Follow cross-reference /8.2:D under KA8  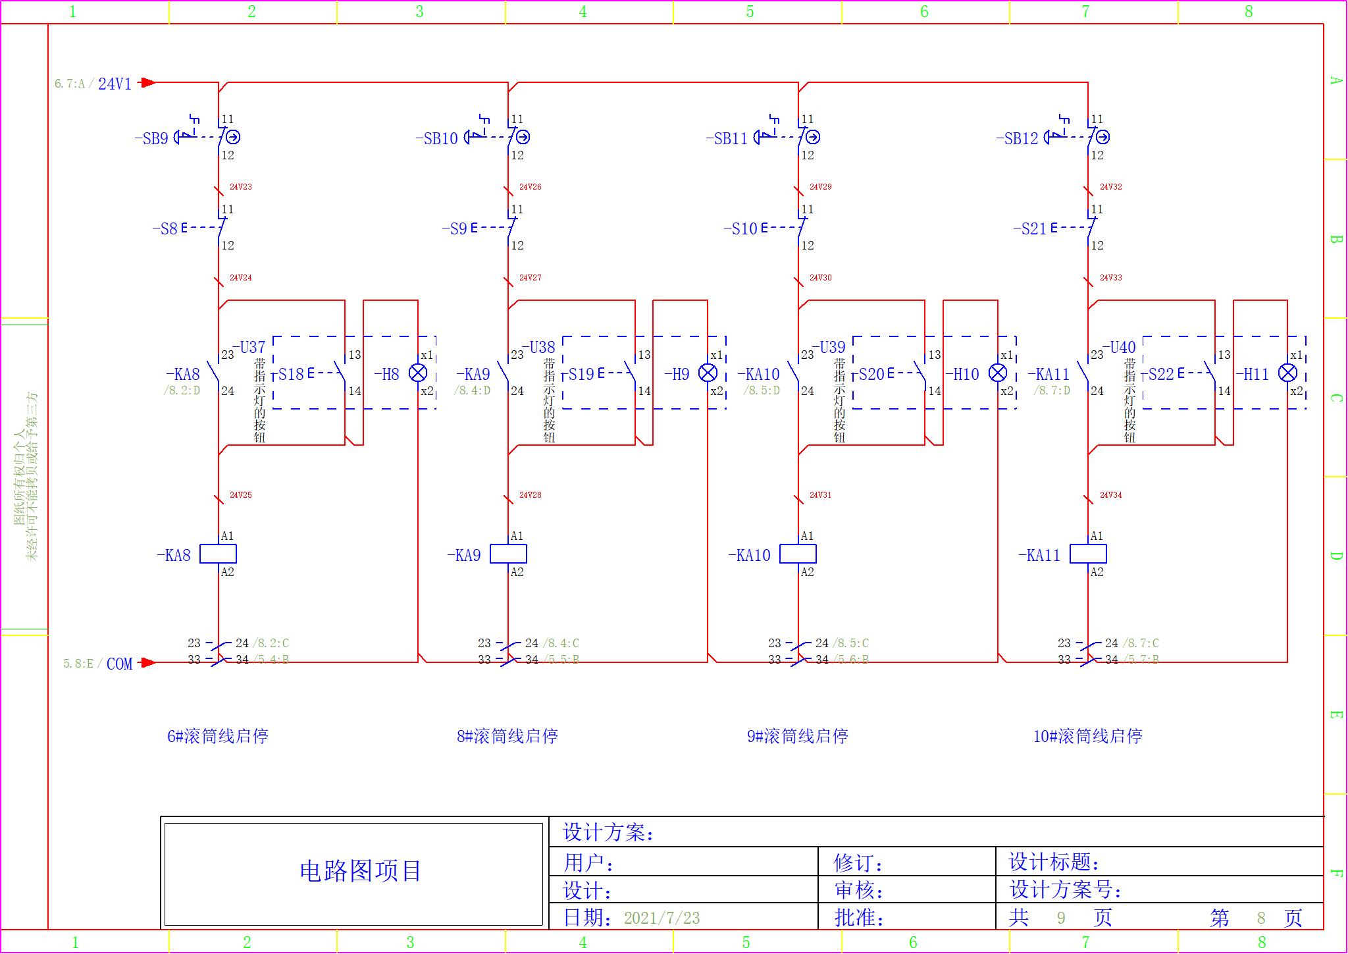182,390
